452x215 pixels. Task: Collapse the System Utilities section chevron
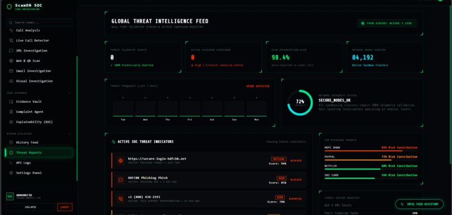pyautogui.click(x=70, y=134)
